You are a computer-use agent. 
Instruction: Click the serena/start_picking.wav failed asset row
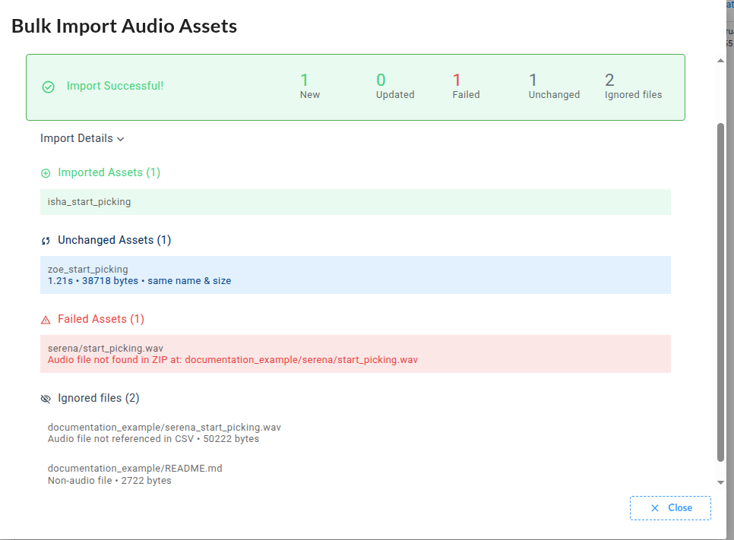(355, 354)
